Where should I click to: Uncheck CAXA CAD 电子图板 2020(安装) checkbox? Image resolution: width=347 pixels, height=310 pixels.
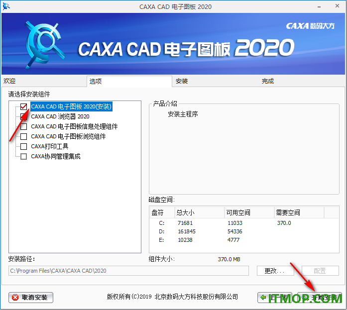[24, 106]
